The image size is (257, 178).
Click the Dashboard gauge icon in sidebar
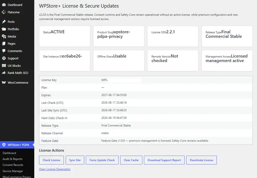coord(4,5)
